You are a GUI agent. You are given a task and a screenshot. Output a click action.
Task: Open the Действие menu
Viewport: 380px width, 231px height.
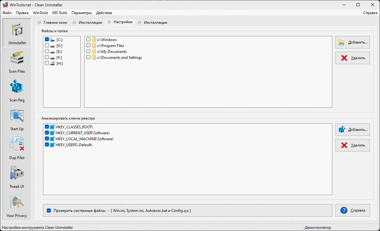tap(104, 13)
